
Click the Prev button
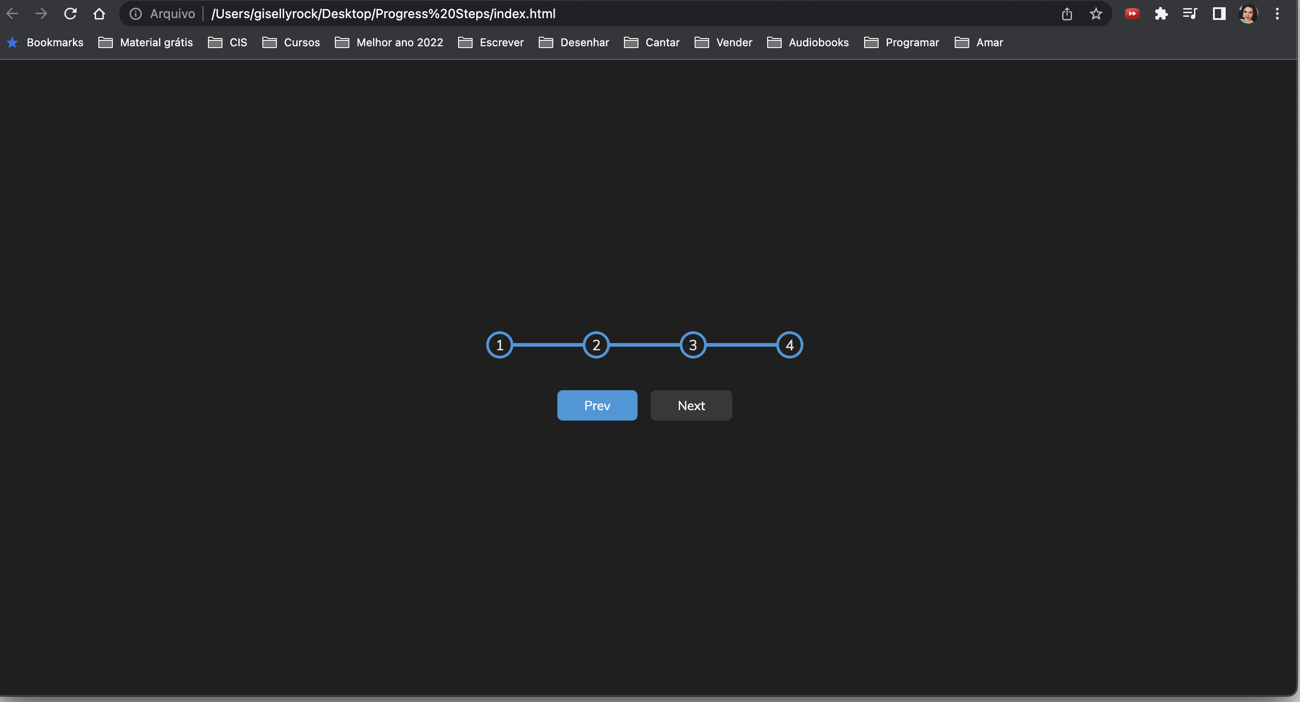(597, 405)
